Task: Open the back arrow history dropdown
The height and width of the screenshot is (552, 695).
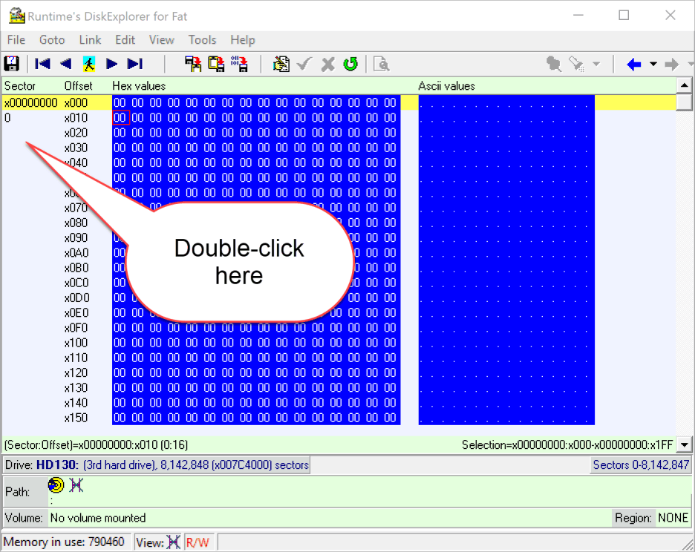Action: (x=653, y=65)
